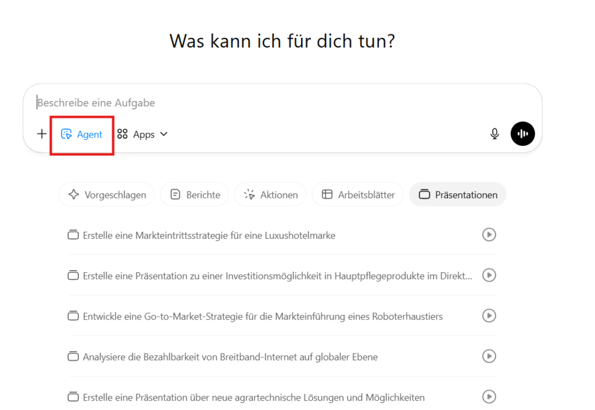Choose the Go-to-Market Roboterhaustier prompt
Viewport: 595px width, 410px height.
click(x=263, y=317)
